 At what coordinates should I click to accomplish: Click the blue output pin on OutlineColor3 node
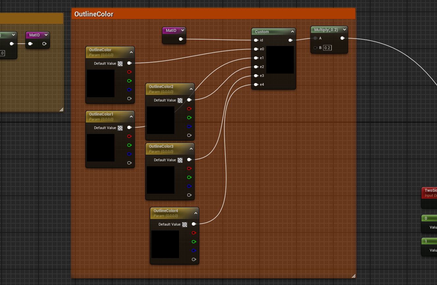(x=189, y=186)
